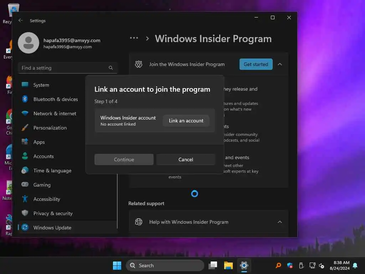Open the network status tray icon
The width and height of the screenshot is (365, 274).
[x=312, y=265]
